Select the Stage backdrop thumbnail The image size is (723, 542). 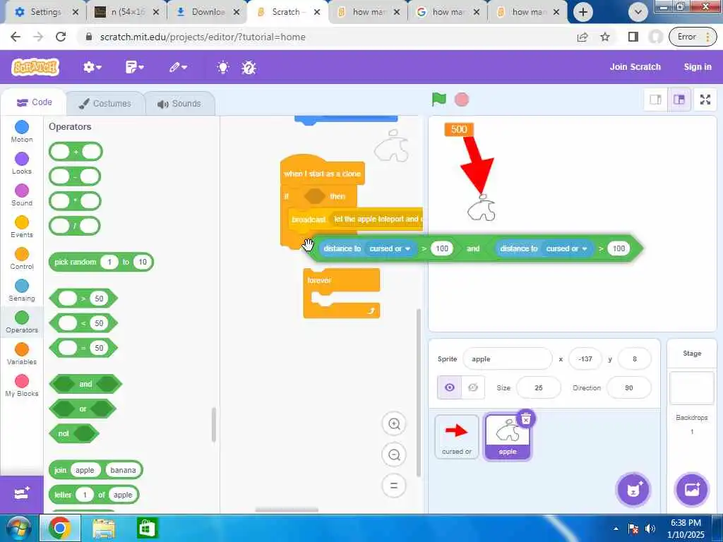click(x=692, y=388)
